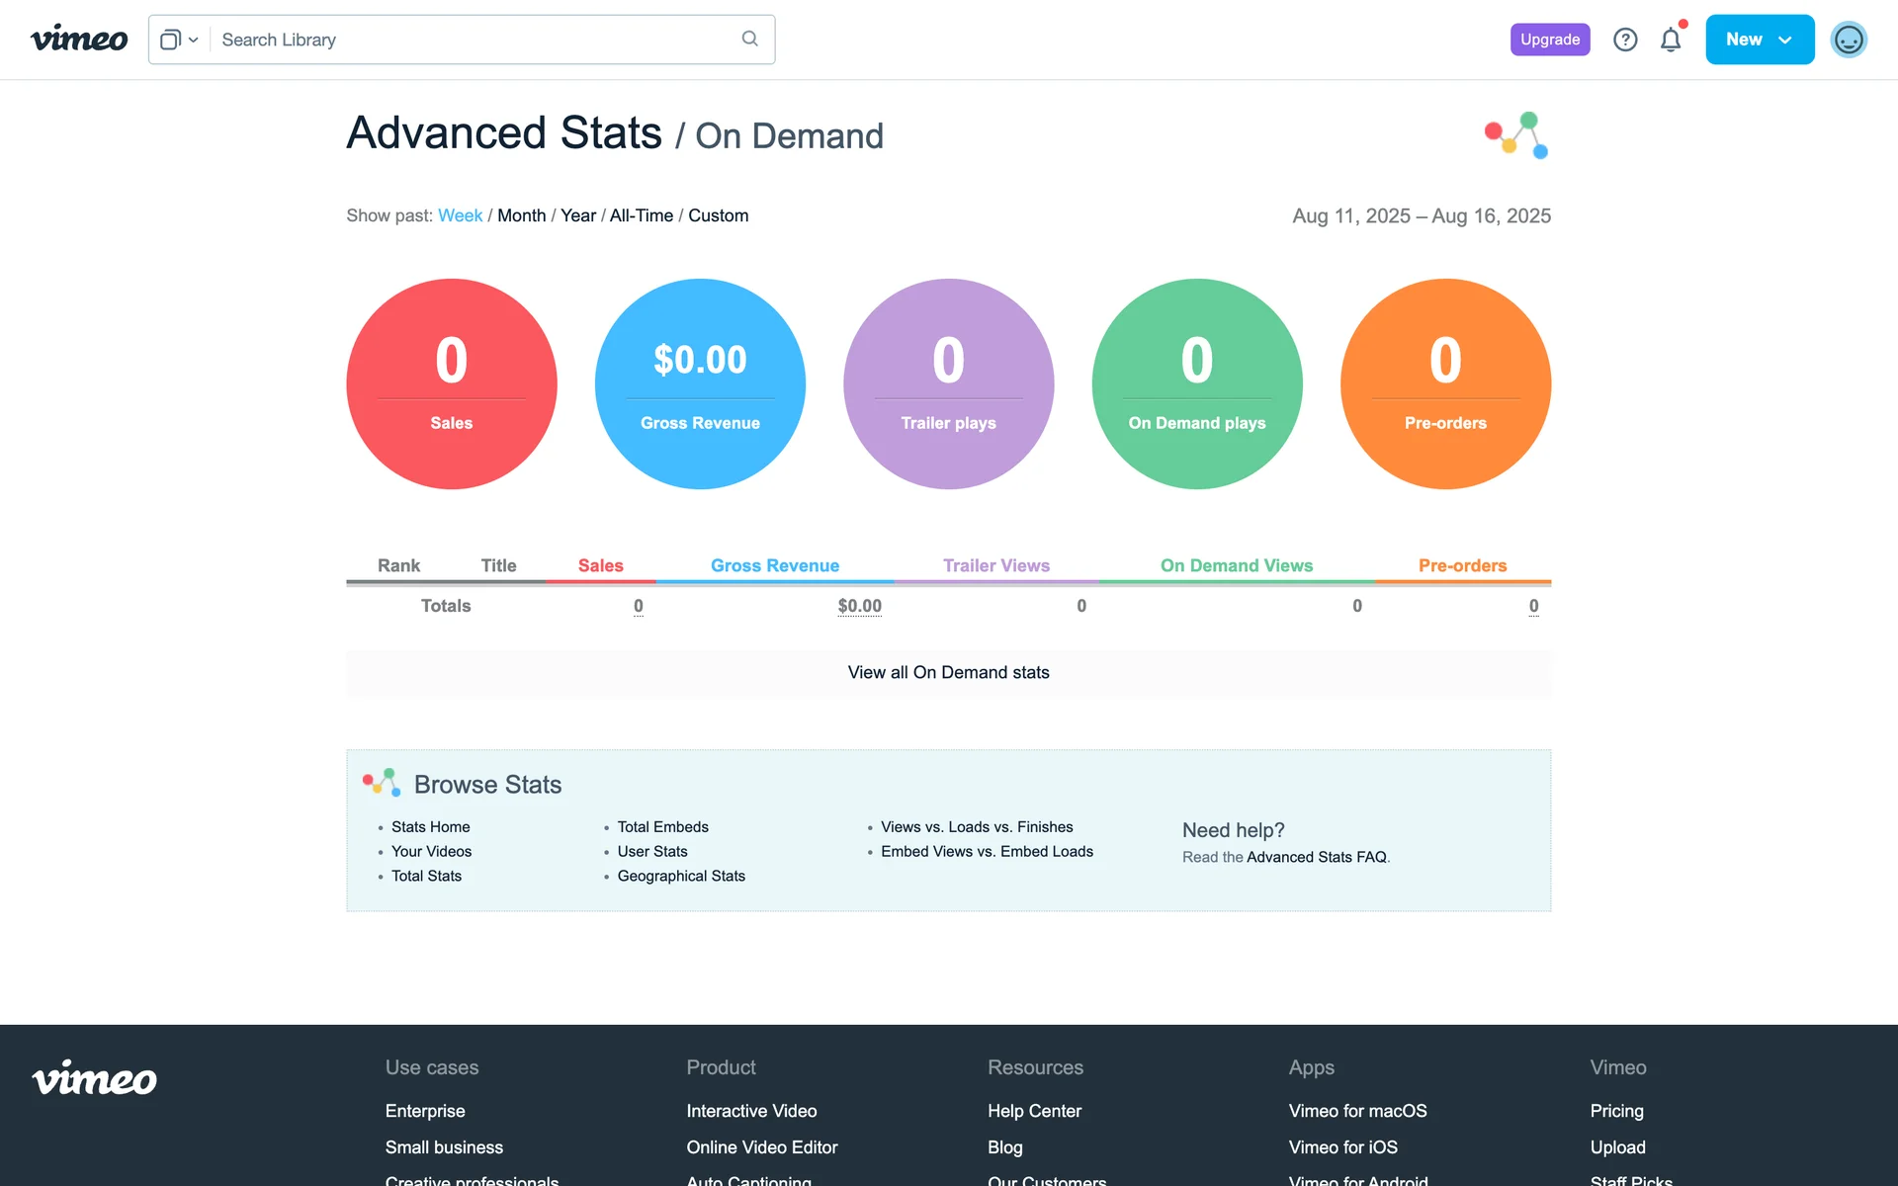Open Geographical Stats link
1898x1186 pixels.
coord(680,876)
